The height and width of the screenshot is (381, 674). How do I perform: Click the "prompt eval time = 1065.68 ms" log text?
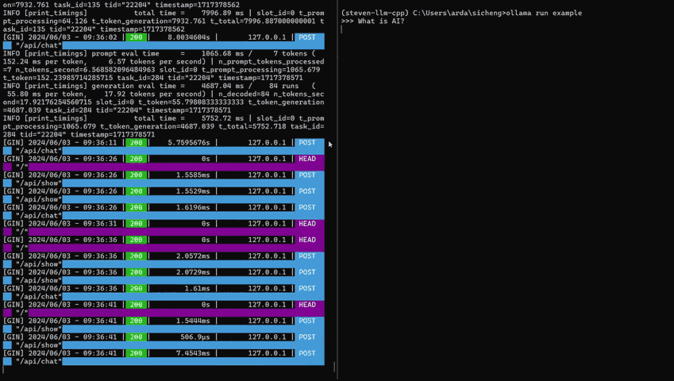tap(168, 54)
